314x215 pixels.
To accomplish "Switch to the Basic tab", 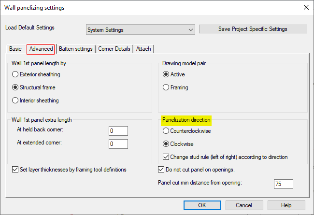I will point(15,49).
